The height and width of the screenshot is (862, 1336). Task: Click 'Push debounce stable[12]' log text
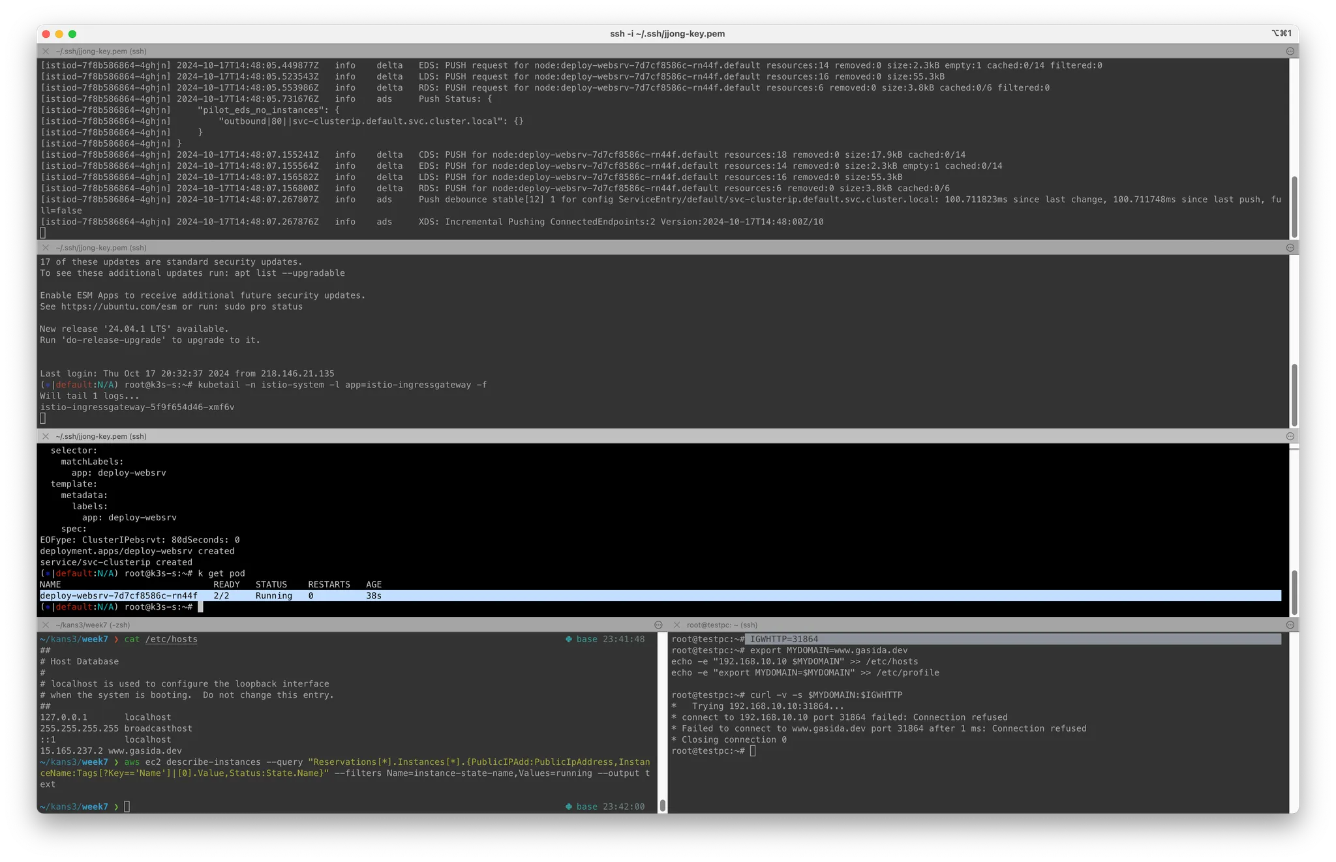(x=481, y=200)
